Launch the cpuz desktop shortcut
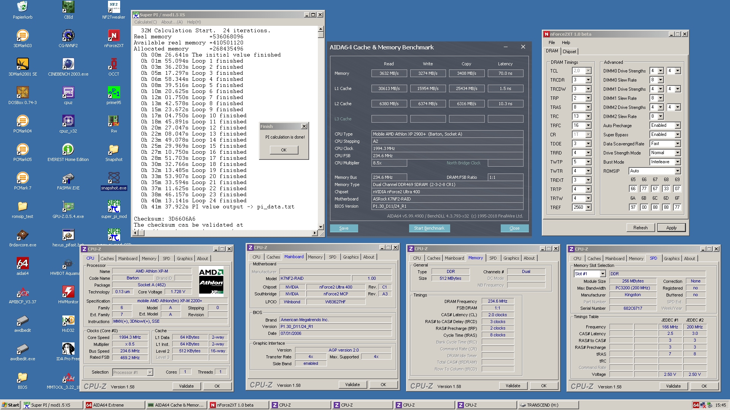This screenshot has height=410, width=730. click(68, 95)
